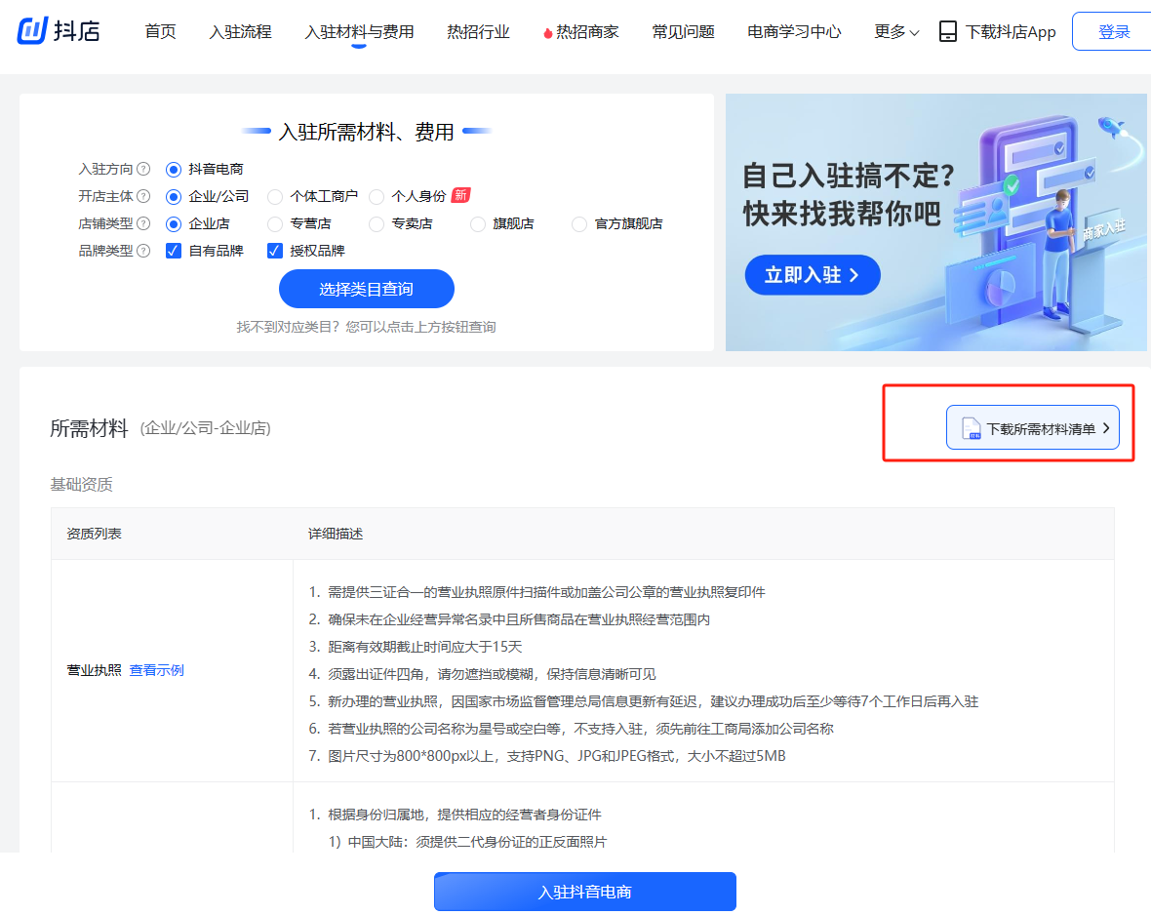Click the phone icon beside 下载抖店App
This screenshot has height=915, width=1151.
tap(948, 31)
